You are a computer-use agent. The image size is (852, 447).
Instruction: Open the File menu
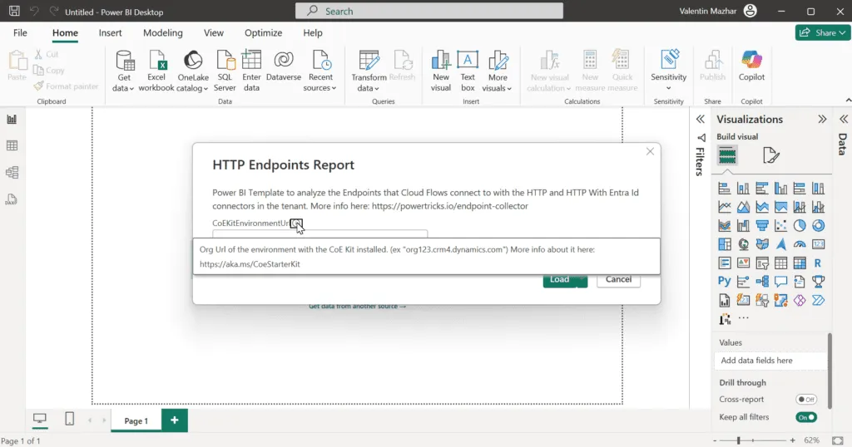(20, 32)
